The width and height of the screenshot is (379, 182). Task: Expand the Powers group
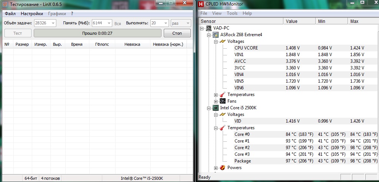pyautogui.click(x=216, y=168)
